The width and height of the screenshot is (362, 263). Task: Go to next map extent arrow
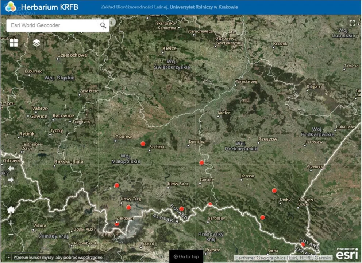pos(11,180)
